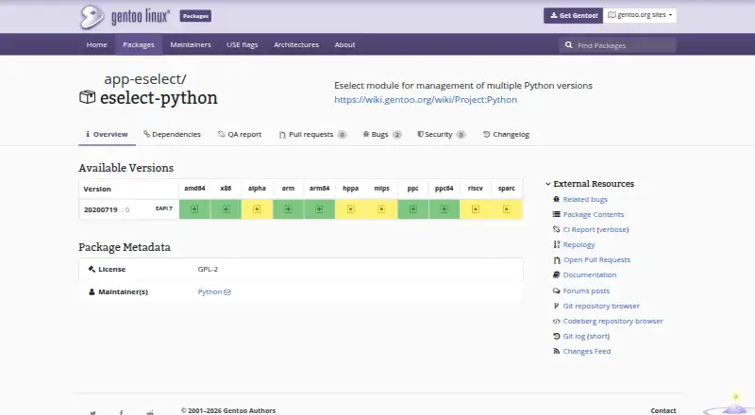Viewport: 755px width, 415px height.
Task: Click the chat icon beside Forums posts
Action: pyautogui.click(x=557, y=290)
